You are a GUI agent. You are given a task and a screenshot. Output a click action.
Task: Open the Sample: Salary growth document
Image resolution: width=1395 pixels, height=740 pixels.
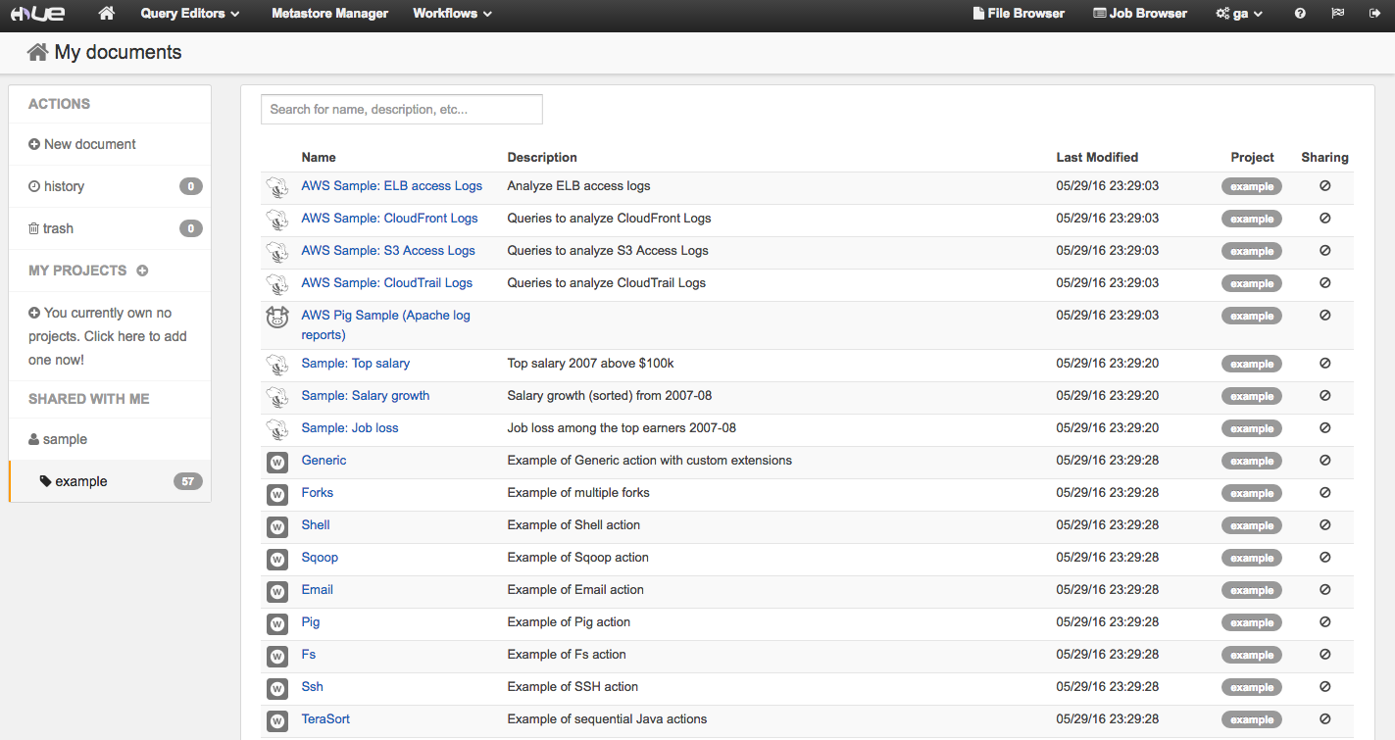click(x=365, y=396)
